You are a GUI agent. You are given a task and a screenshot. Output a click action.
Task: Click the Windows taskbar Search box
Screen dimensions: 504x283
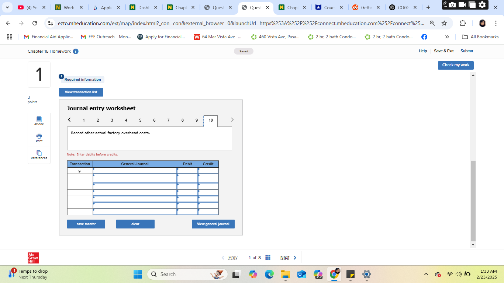coord(187,274)
